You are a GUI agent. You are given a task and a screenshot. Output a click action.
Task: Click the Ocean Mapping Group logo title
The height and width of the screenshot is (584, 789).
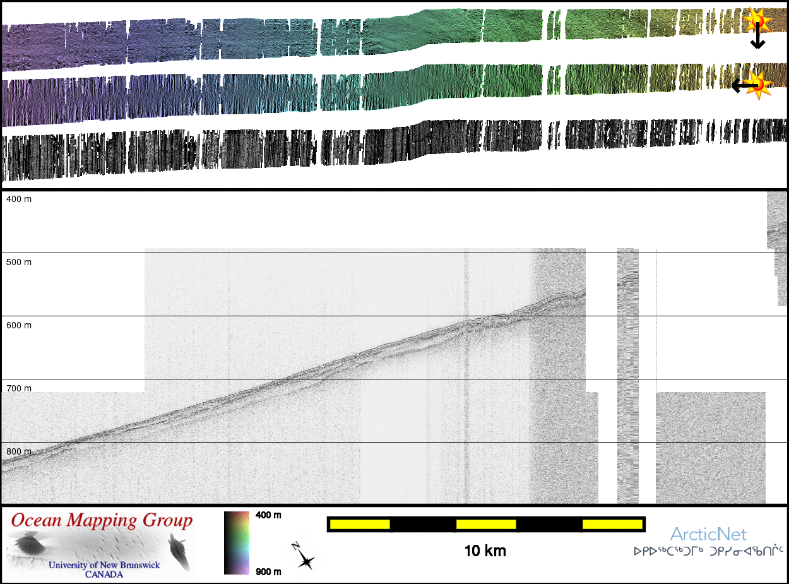[x=102, y=521]
